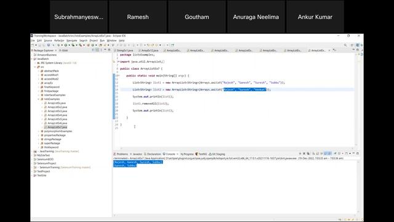Open the Run menu
This screenshot has height=222, width=394.
pos(102,41)
